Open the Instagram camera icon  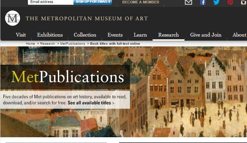coord(244,2)
